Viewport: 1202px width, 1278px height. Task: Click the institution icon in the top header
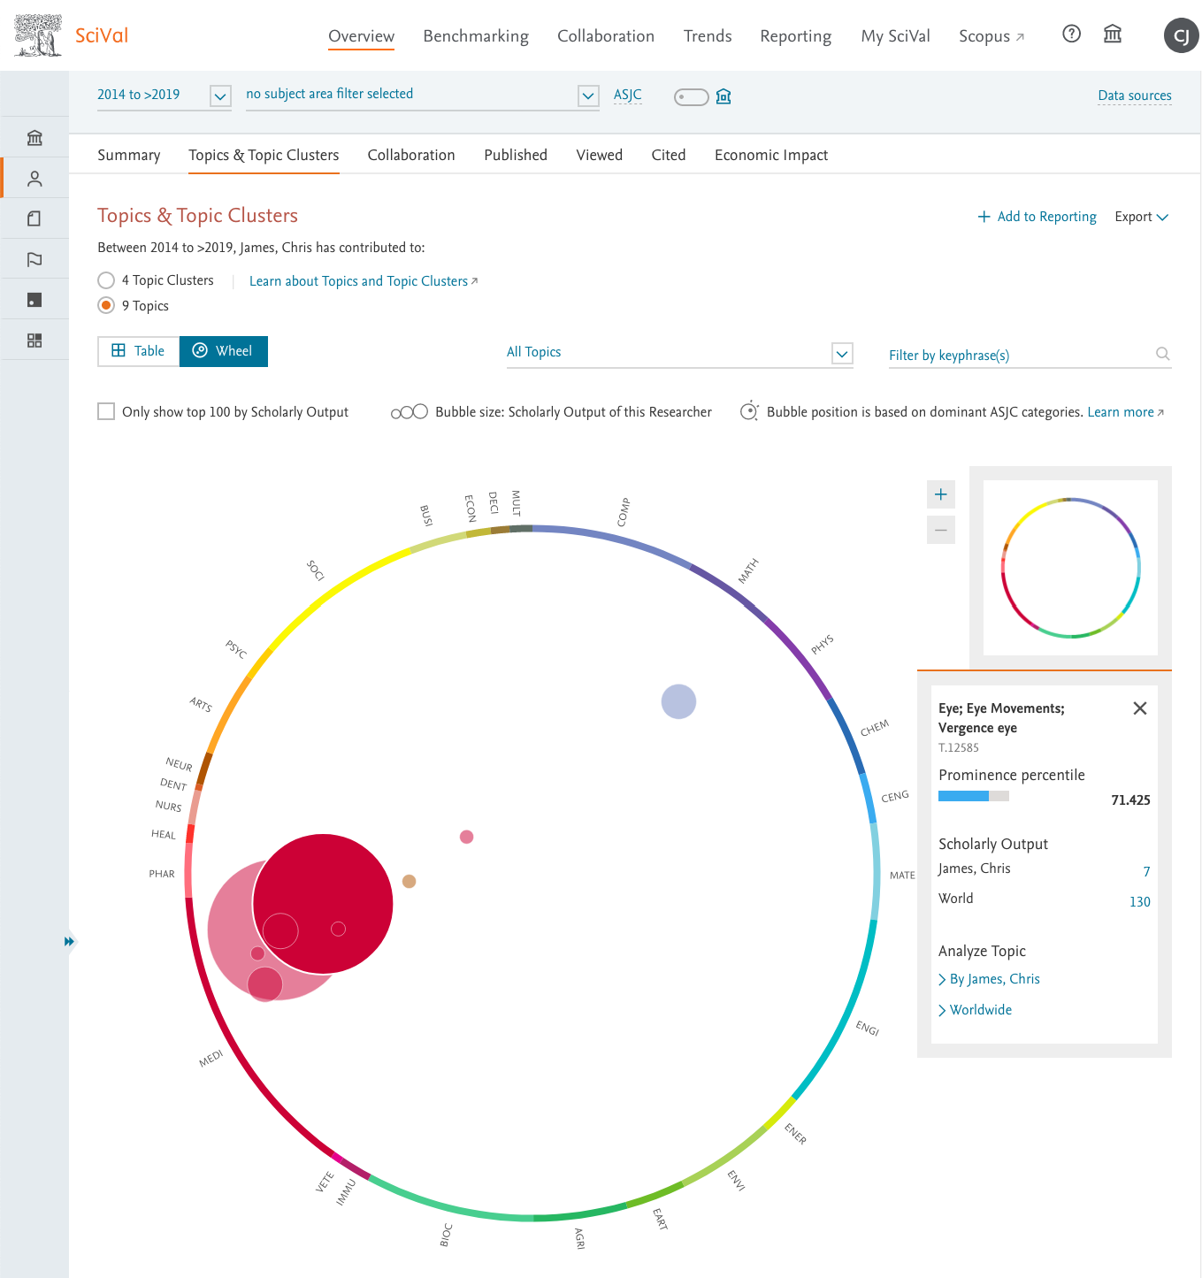click(x=1113, y=34)
